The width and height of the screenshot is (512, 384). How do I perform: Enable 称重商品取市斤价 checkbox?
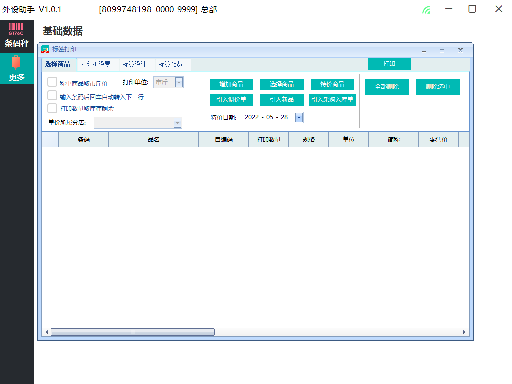[x=52, y=82]
